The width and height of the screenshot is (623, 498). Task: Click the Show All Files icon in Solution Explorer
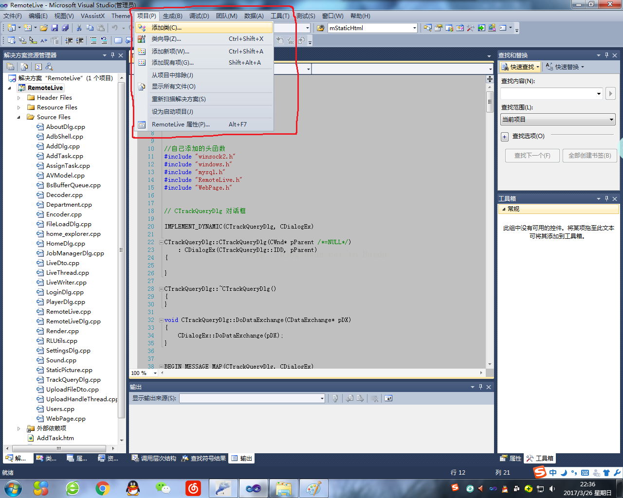click(24, 67)
